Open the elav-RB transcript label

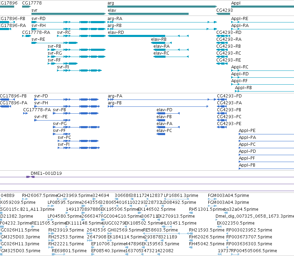pos(159,39)
